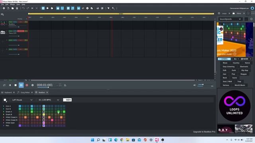
Task: Open the 01 (125 BPM) pattern dropdown
Action: tap(49, 100)
